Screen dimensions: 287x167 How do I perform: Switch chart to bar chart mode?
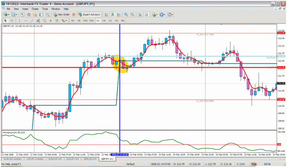click(x=106, y=15)
